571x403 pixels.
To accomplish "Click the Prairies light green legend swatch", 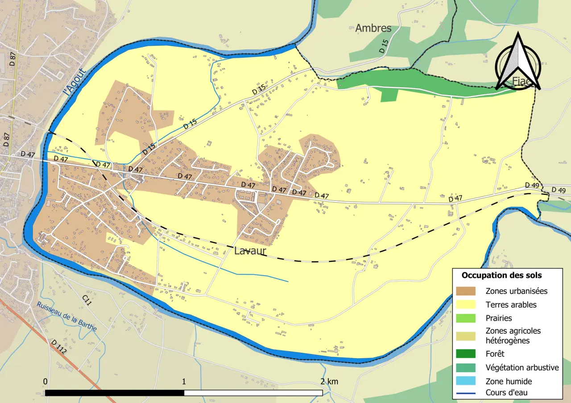I will (x=466, y=318).
